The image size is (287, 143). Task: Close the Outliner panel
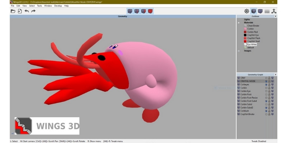click(276, 16)
